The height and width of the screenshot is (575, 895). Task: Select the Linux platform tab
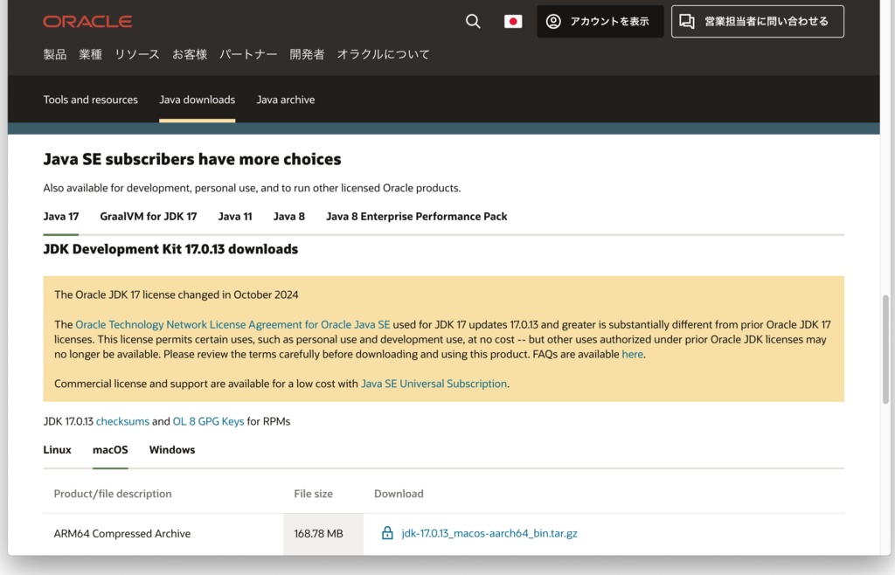[x=57, y=450]
